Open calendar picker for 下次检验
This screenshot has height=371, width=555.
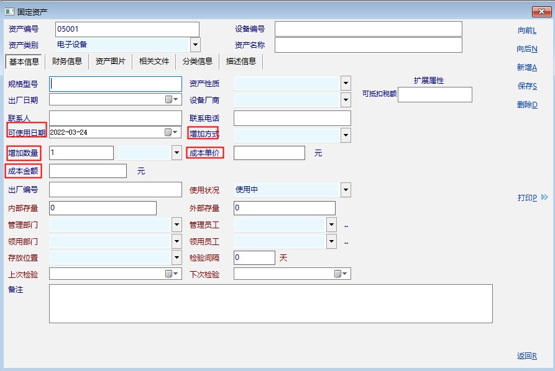(x=341, y=274)
